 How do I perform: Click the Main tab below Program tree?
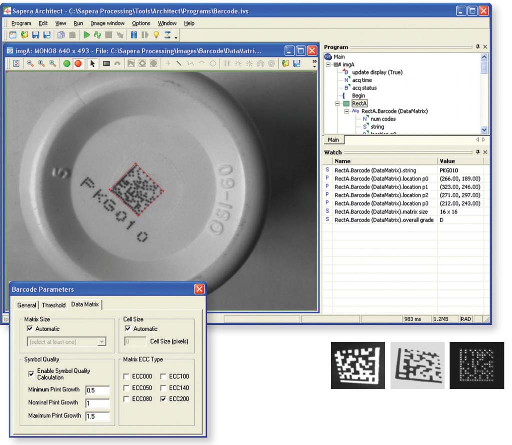click(x=333, y=140)
